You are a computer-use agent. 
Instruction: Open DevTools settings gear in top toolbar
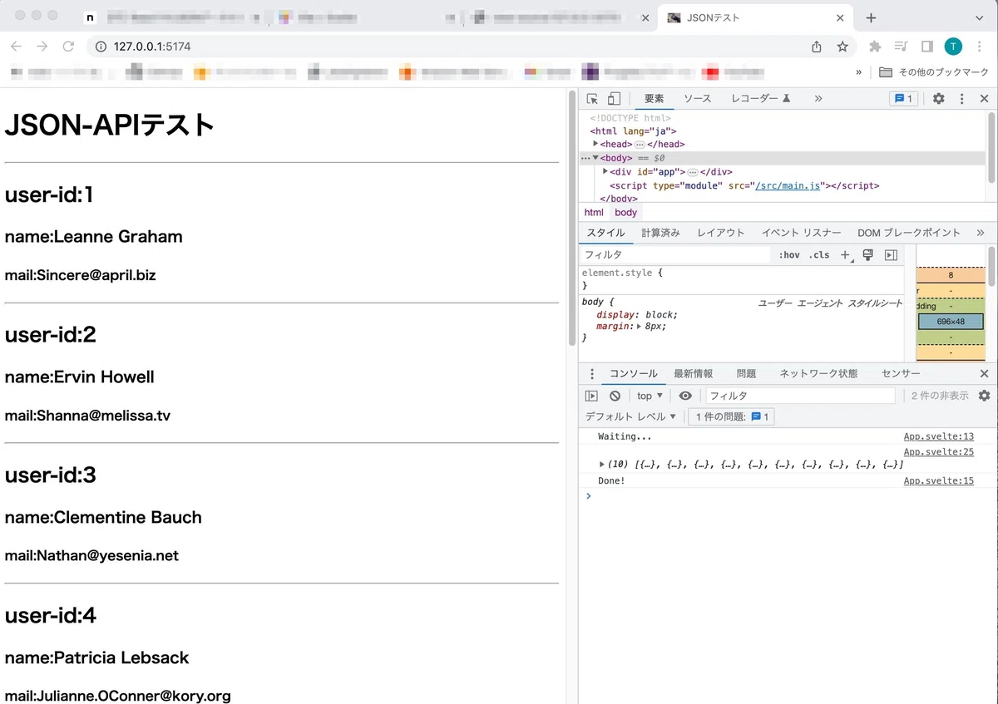pos(938,98)
